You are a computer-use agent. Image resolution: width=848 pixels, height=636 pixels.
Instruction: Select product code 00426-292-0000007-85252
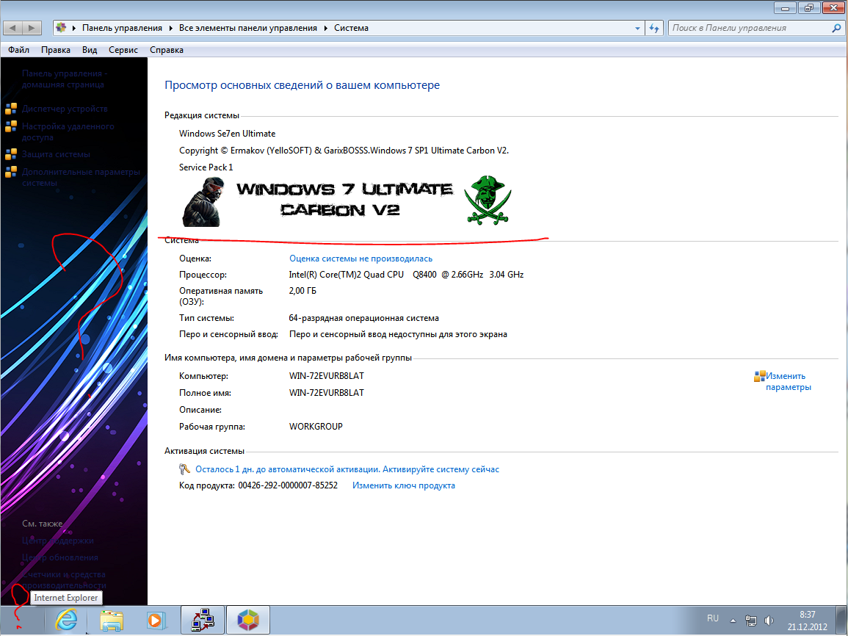pyautogui.click(x=288, y=485)
